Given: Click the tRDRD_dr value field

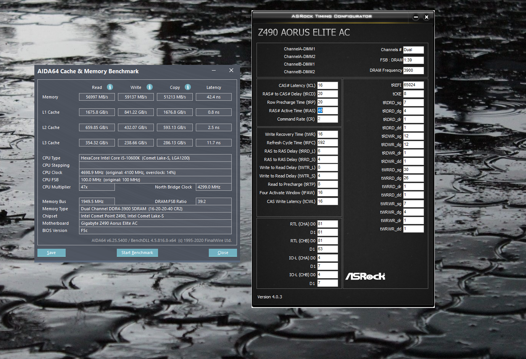Looking at the screenshot, I should pos(413,119).
